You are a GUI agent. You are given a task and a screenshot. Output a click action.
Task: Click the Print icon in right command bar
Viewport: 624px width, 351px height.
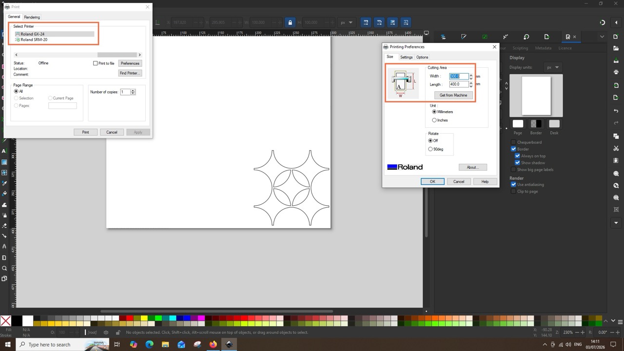pyautogui.click(x=616, y=72)
